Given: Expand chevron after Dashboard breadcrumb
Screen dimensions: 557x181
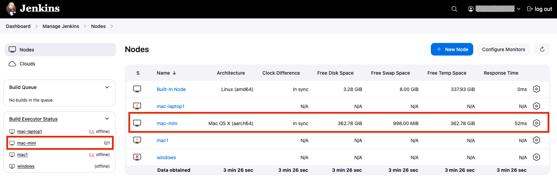Looking at the screenshot, I should 37,26.
